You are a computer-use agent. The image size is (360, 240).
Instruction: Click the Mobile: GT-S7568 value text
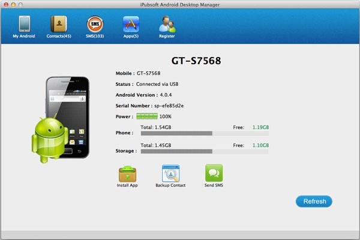point(149,73)
